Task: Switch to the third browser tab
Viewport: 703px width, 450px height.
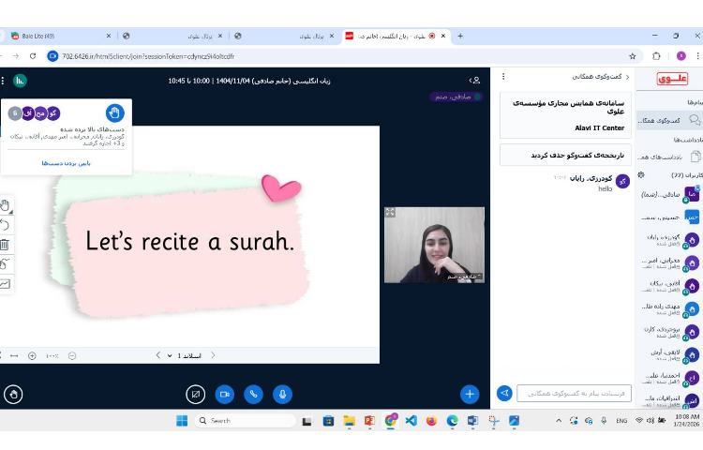Action: (x=284, y=36)
